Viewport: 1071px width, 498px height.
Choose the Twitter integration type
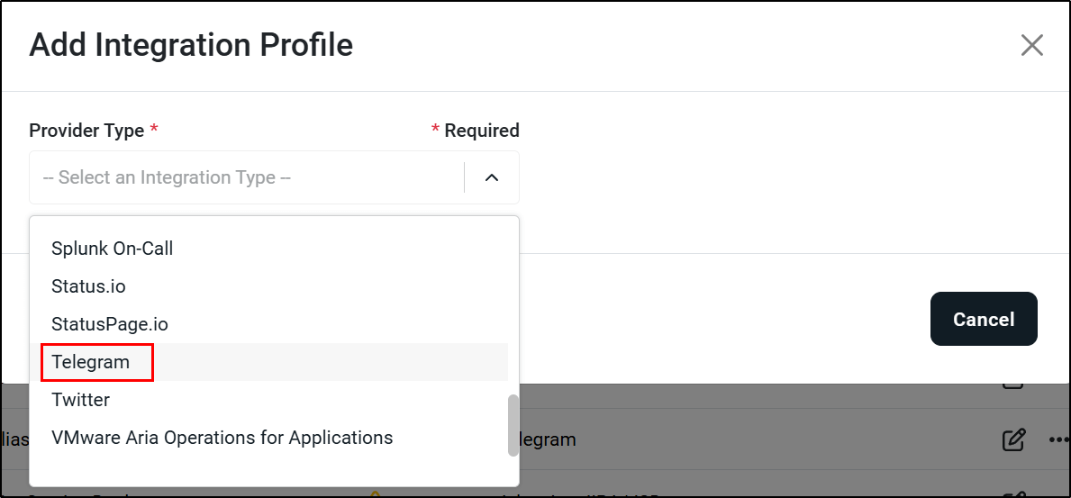coord(80,400)
